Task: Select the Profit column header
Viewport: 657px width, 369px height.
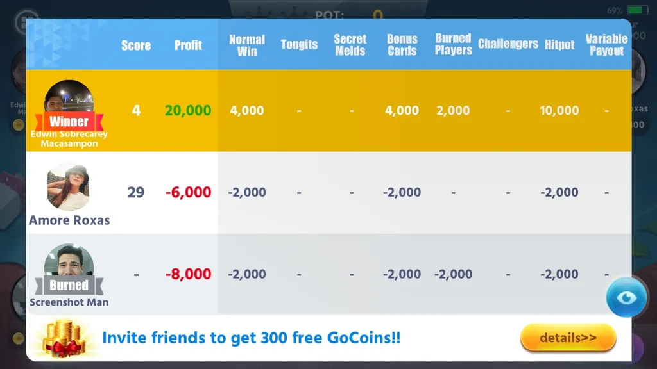Action: 188,45
